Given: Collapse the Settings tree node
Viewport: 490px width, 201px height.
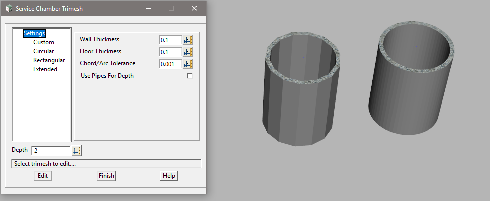Looking at the screenshot, I should (x=19, y=34).
